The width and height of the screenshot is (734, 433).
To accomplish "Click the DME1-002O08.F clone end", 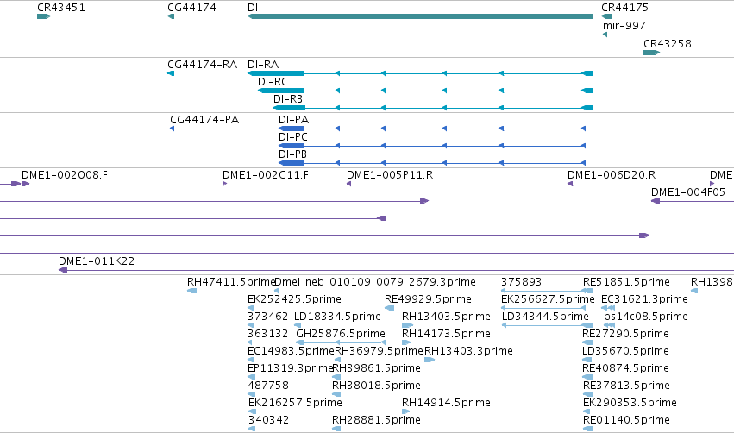I will click(x=26, y=184).
